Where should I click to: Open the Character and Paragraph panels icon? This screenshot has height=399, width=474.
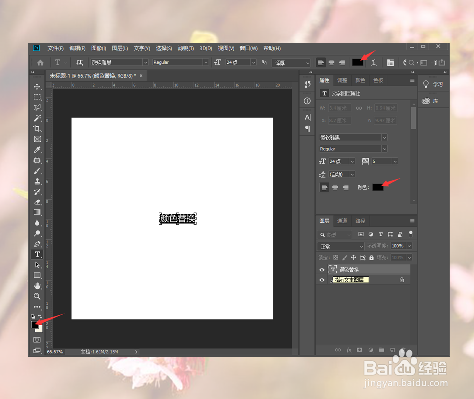pyautogui.click(x=390, y=62)
